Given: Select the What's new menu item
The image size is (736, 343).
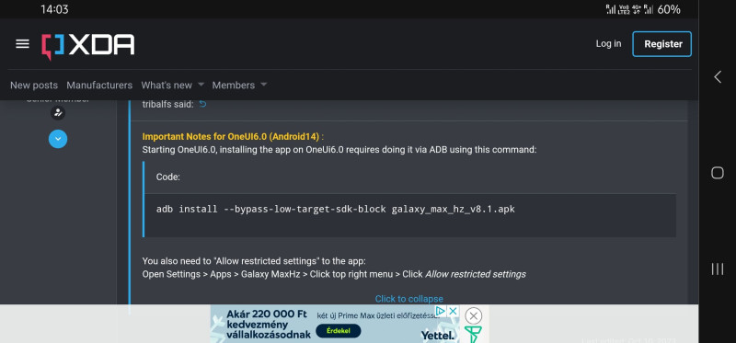Looking at the screenshot, I should click(x=167, y=86).
